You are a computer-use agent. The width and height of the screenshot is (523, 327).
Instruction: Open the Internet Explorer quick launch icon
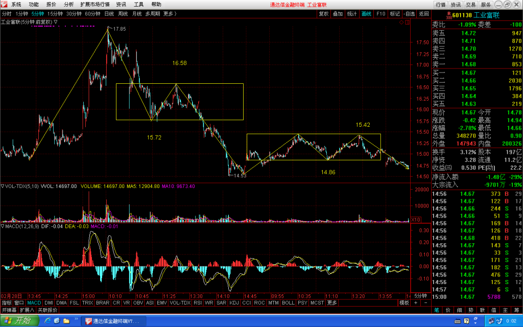[x=47, y=321]
